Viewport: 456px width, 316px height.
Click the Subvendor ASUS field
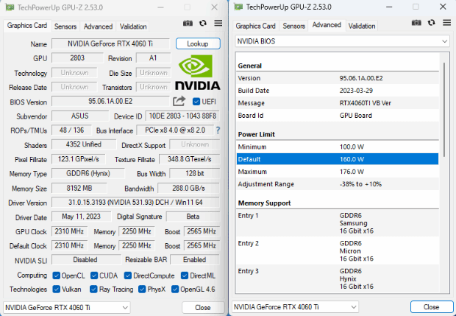click(x=80, y=116)
